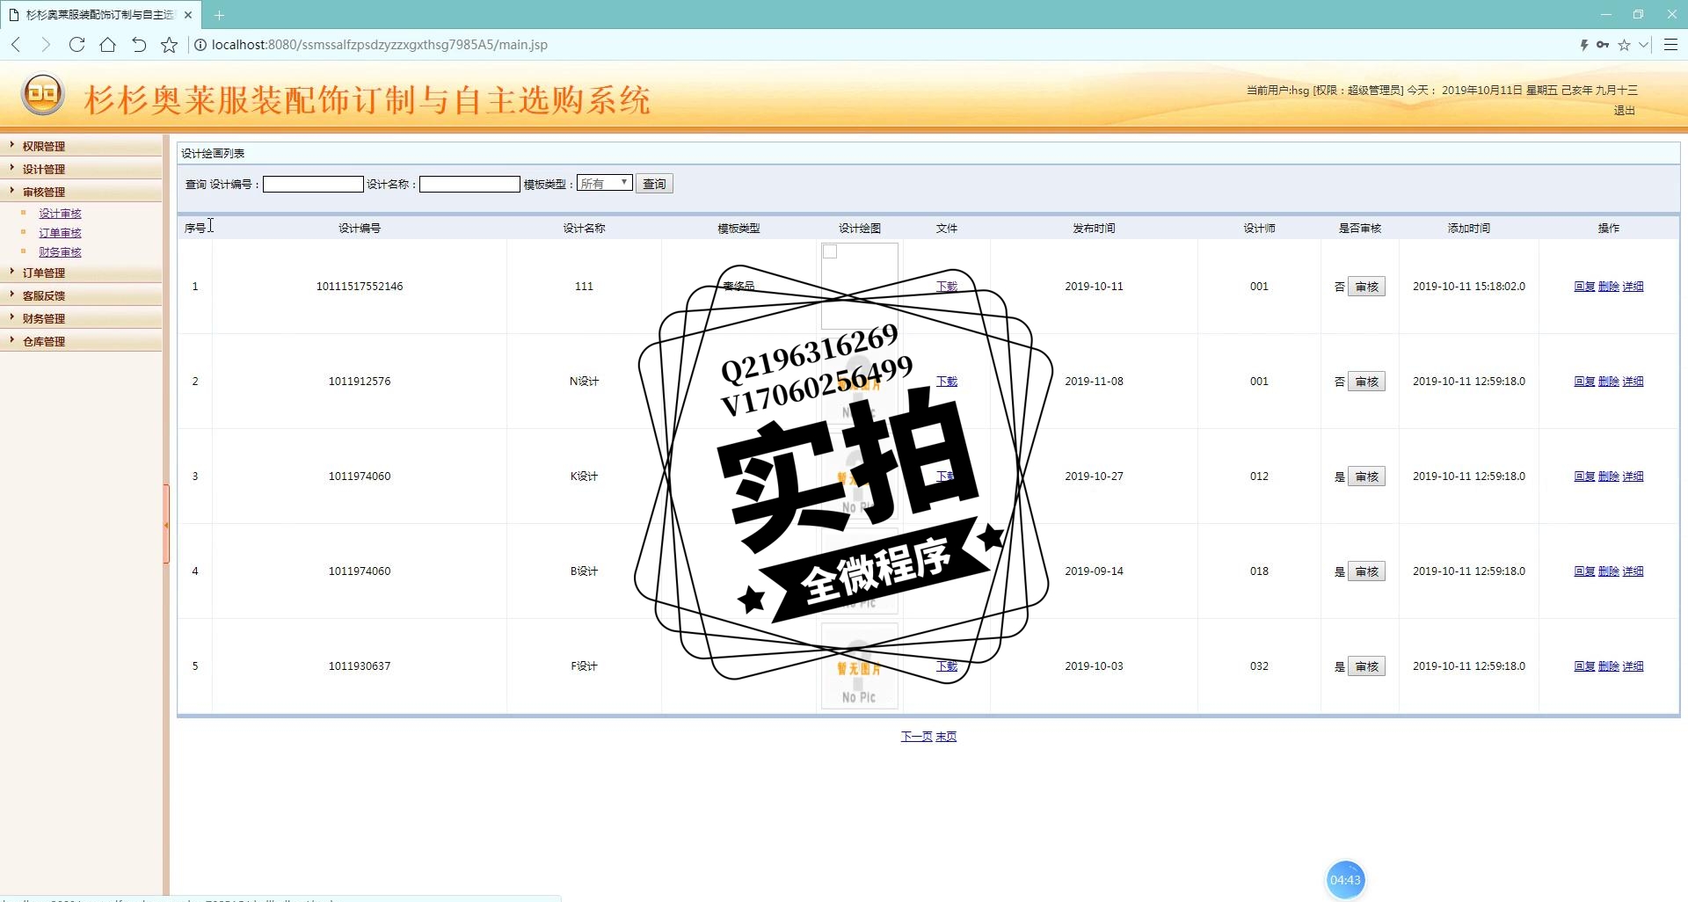Click the address bar URL
Screen dimensions: 1688x902
[x=379, y=45]
